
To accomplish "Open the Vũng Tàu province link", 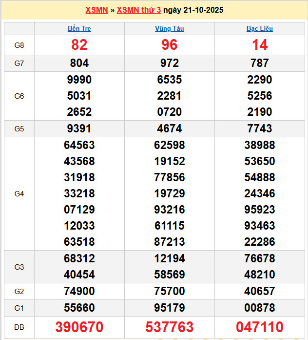I will click(x=170, y=28).
